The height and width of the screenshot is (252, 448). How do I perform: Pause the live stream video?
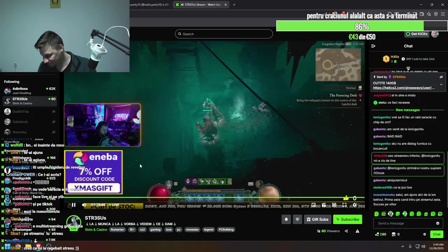click(73, 205)
